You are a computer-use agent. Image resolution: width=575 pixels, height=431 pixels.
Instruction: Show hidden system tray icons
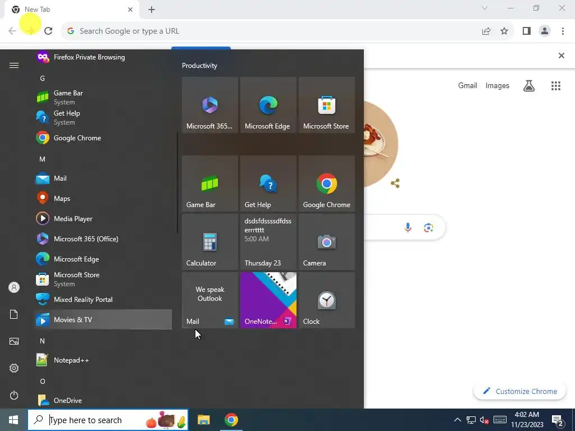point(457,420)
